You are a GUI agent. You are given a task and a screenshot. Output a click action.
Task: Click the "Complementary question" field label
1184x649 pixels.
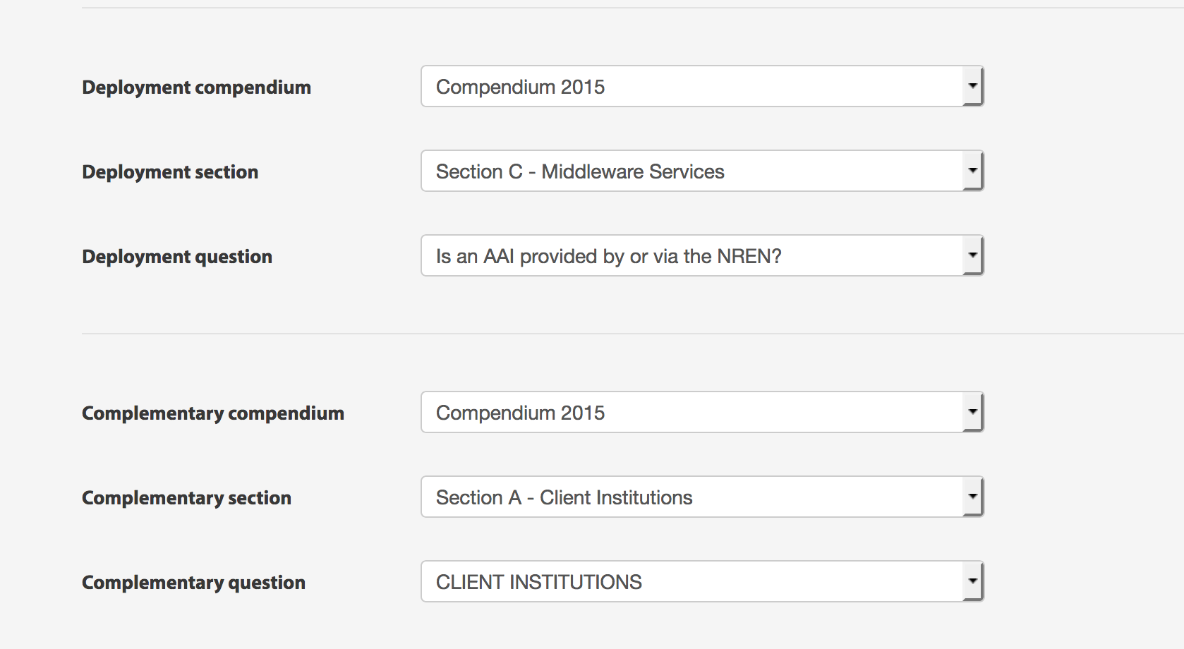pyautogui.click(x=193, y=583)
